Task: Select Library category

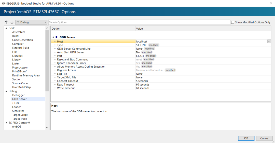Action: tap(17, 60)
